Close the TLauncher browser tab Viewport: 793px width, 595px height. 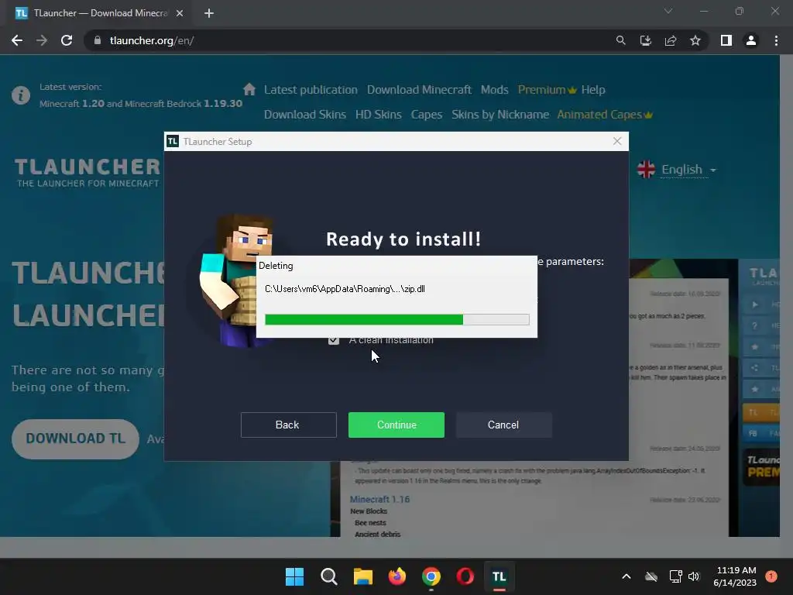click(180, 13)
